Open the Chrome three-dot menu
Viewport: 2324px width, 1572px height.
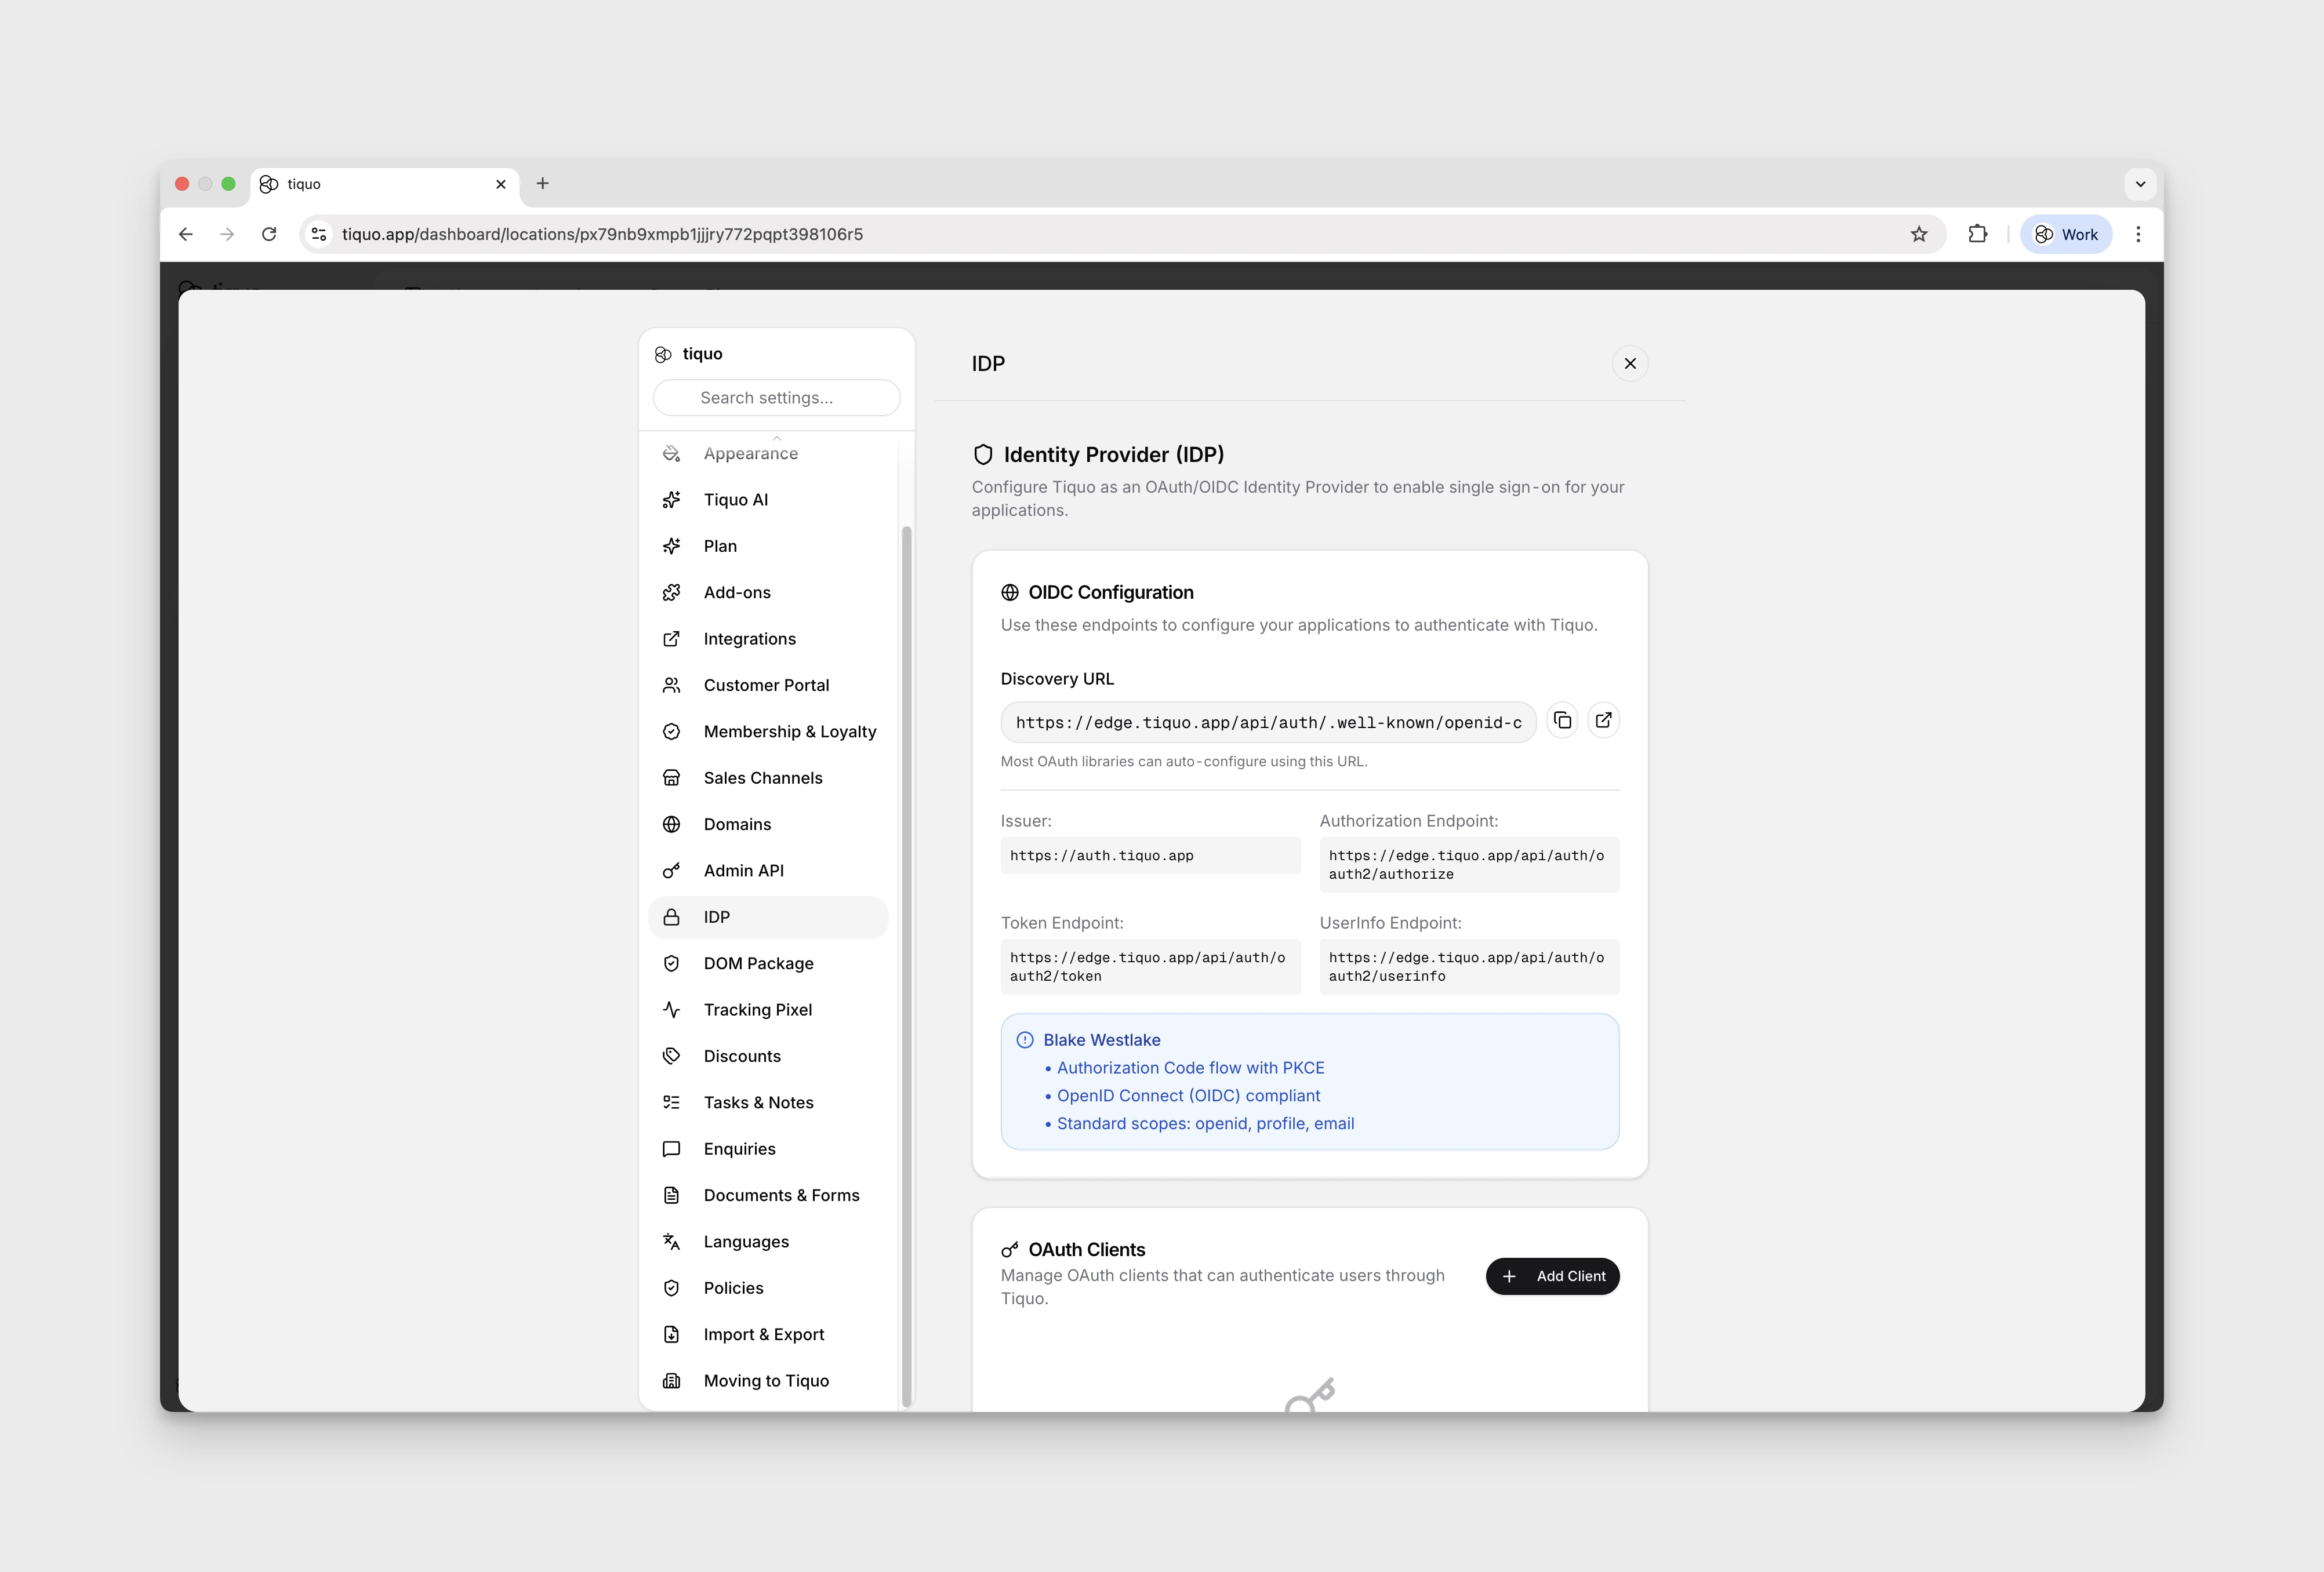pyautogui.click(x=2138, y=234)
